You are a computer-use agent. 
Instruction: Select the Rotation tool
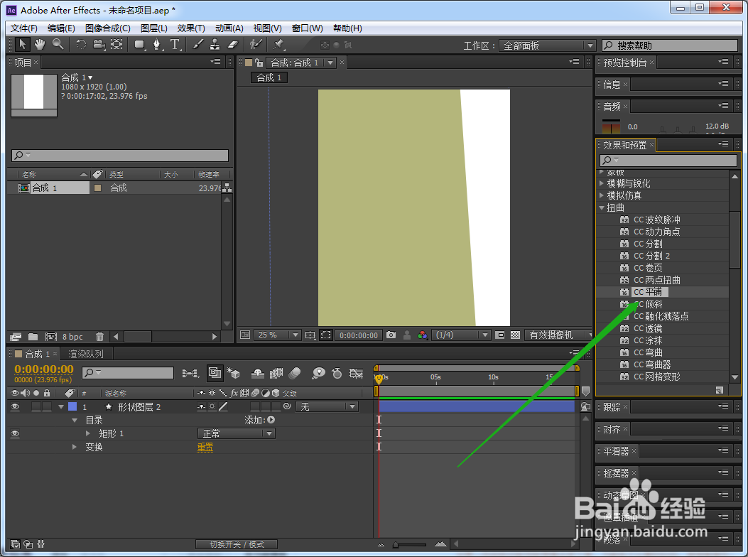[81, 45]
